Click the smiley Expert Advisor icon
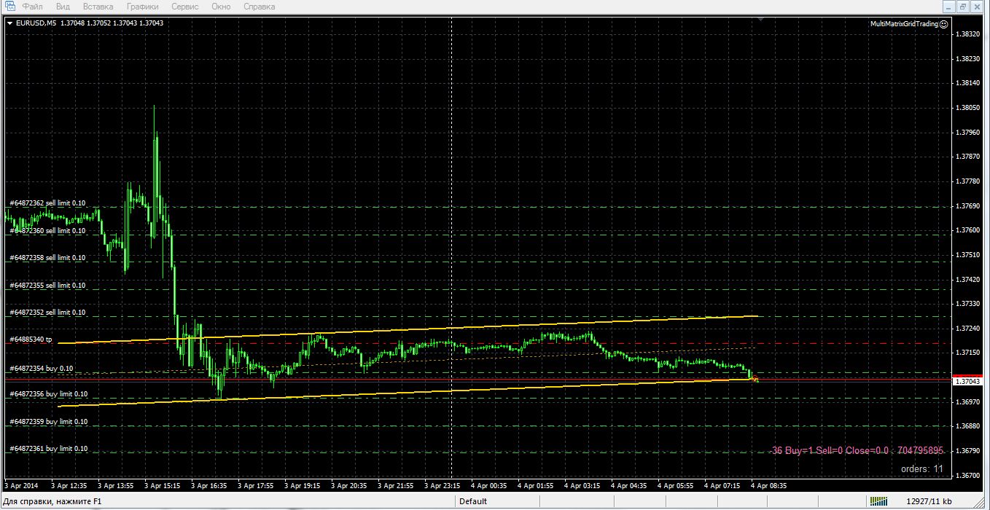 pyautogui.click(x=944, y=24)
